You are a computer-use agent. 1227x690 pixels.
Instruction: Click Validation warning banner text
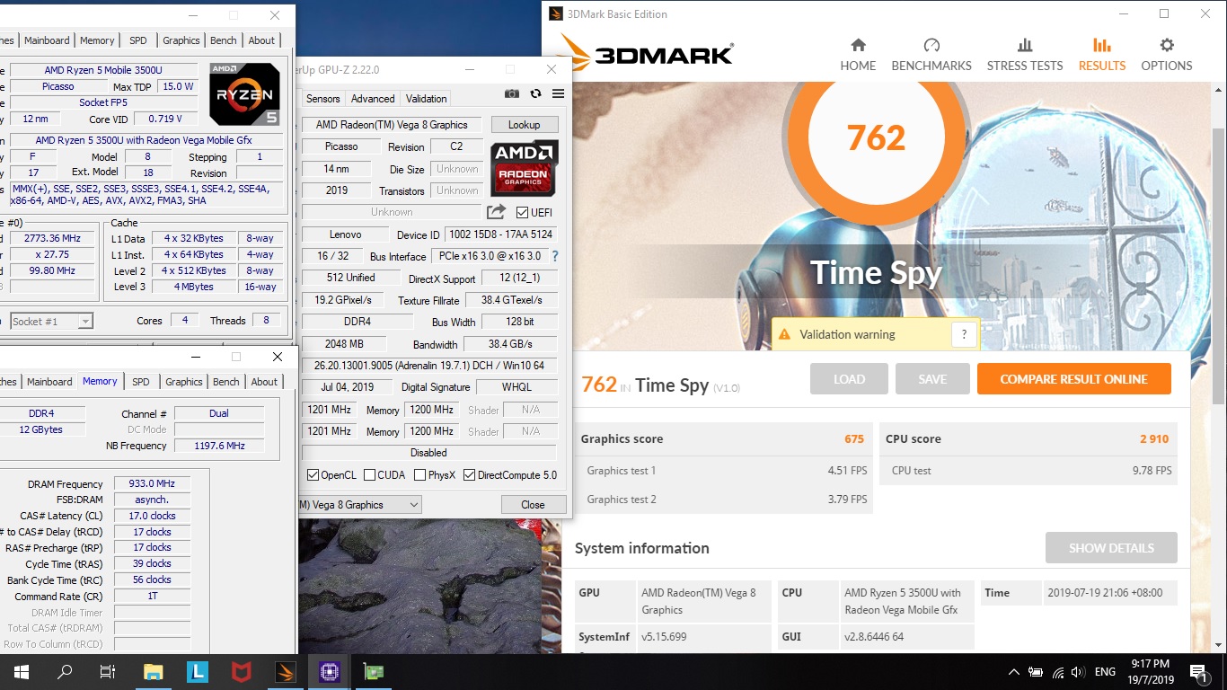coord(847,334)
